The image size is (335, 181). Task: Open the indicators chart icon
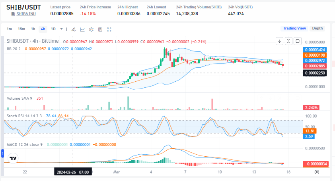pos(82,30)
